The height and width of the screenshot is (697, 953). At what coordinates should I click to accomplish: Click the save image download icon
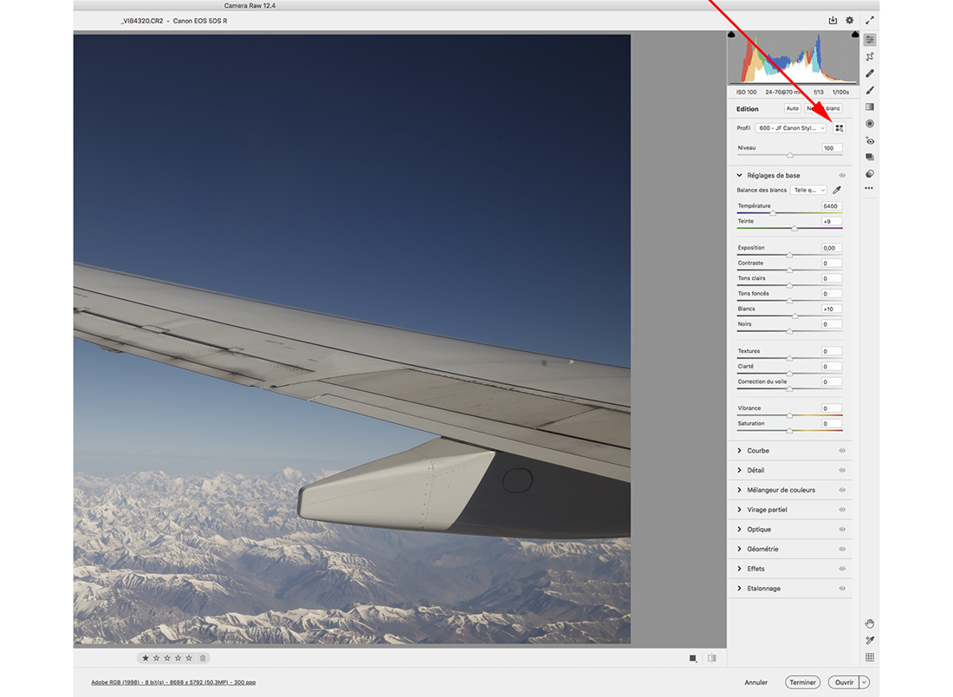833,21
